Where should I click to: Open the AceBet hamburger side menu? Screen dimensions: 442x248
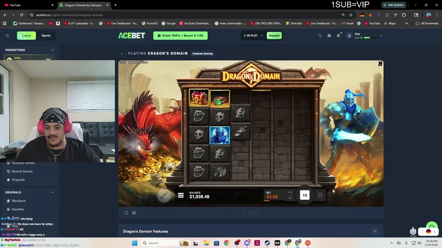(x=7, y=35)
